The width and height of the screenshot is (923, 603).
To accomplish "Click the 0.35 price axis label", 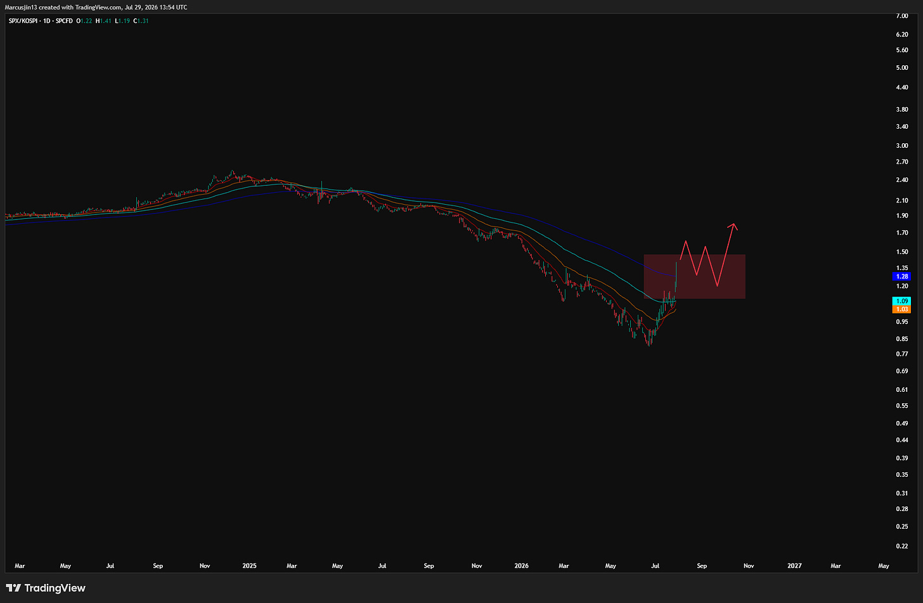I will [x=901, y=474].
